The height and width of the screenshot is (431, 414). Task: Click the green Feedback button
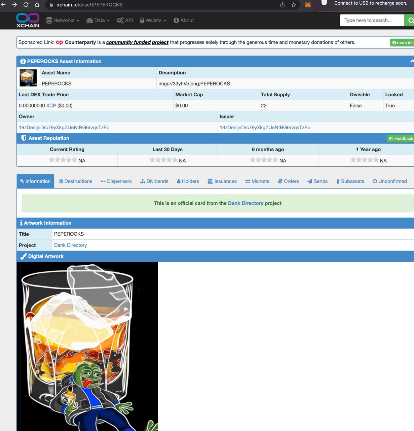(x=401, y=138)
